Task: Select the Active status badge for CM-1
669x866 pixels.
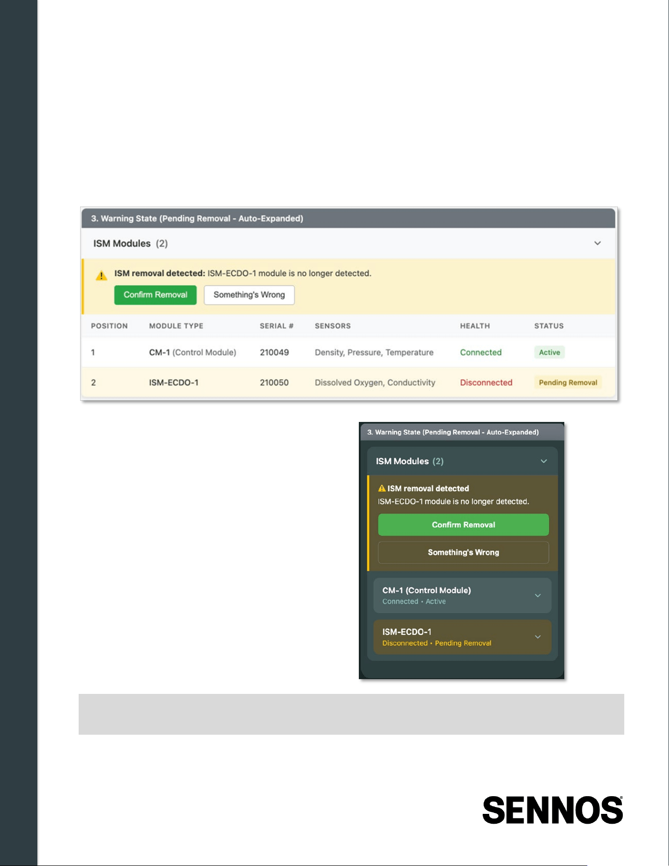Action: click(x=549, y=353)
